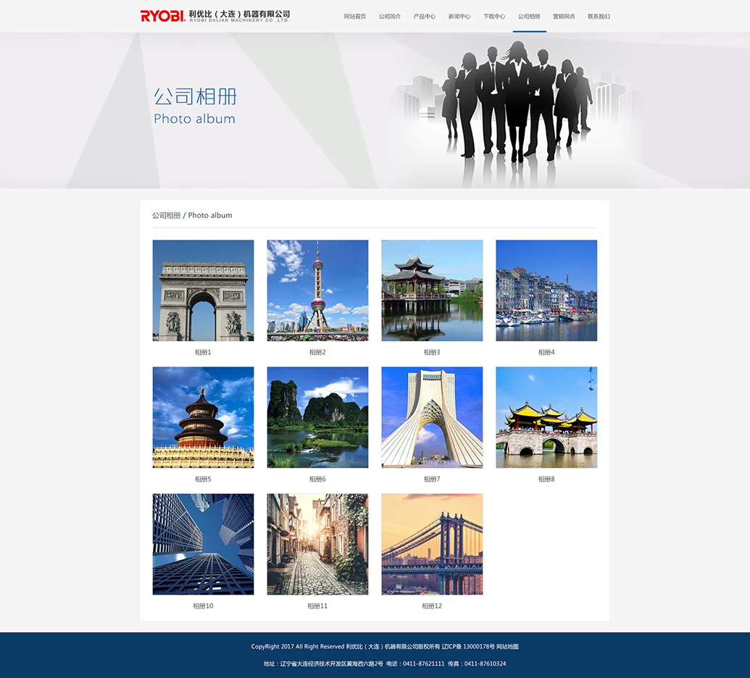Open the white Azadi Tower album thumbnail
The image size is (750, 678).
click(432, 417)
